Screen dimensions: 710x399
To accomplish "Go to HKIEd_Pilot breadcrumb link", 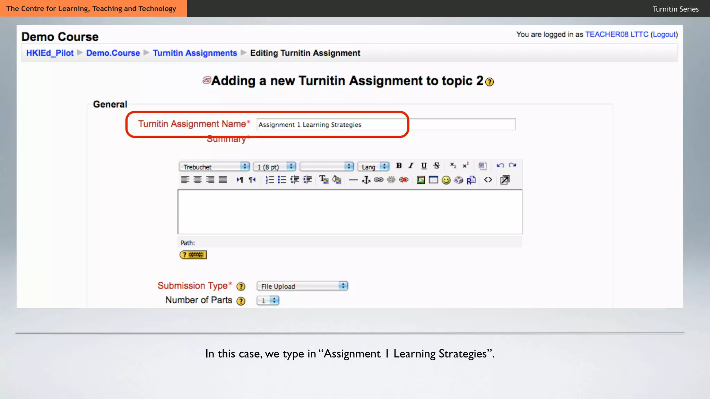I will tap(50, 53).
